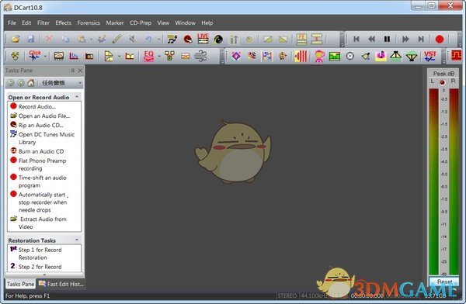Click the red square-wave icon
The image size is (466, 304).
[x=456, y=56]
